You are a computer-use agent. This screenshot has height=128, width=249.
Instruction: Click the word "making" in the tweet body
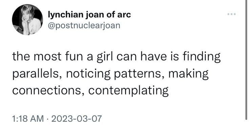point(188,74)
